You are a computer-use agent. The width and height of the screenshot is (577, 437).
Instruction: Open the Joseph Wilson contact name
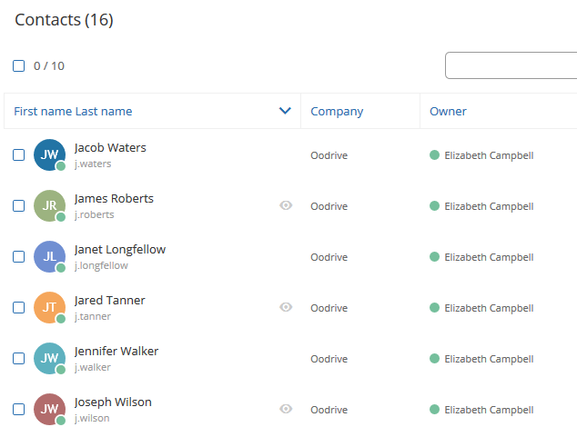(x=113, y=402)
